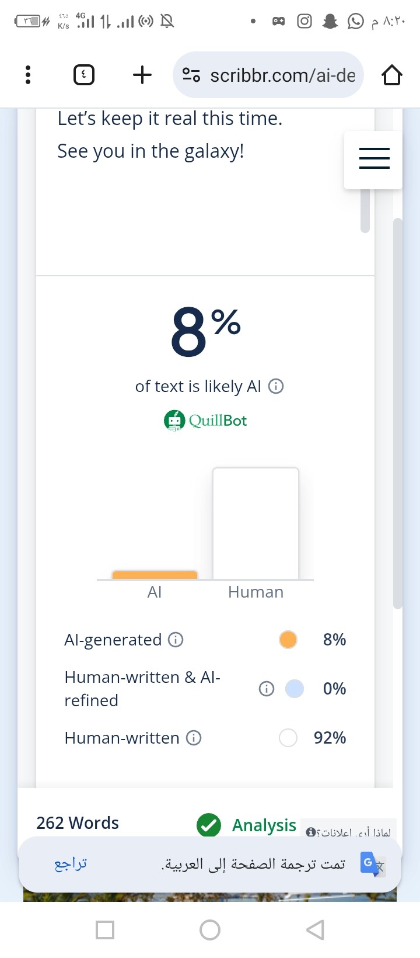Tap the Analysis button with green checkmark
This screenshot has height=958, width=420.
247,825
